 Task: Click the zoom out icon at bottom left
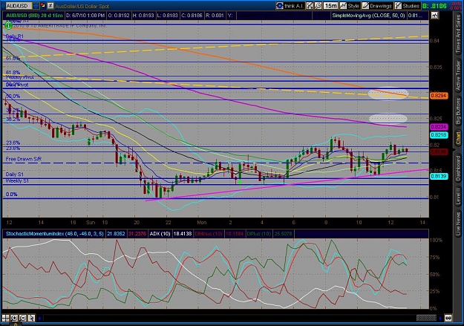[23, 318]
